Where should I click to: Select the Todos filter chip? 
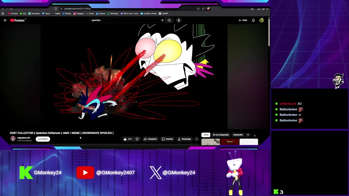coord(206,135)
